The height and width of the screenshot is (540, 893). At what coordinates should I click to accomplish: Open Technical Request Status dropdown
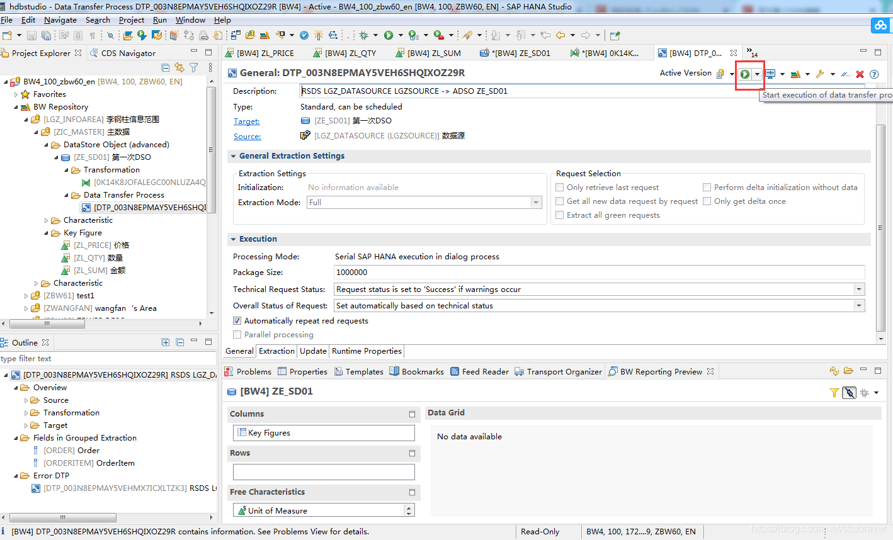pyautogui.click(x=859, y=290)
